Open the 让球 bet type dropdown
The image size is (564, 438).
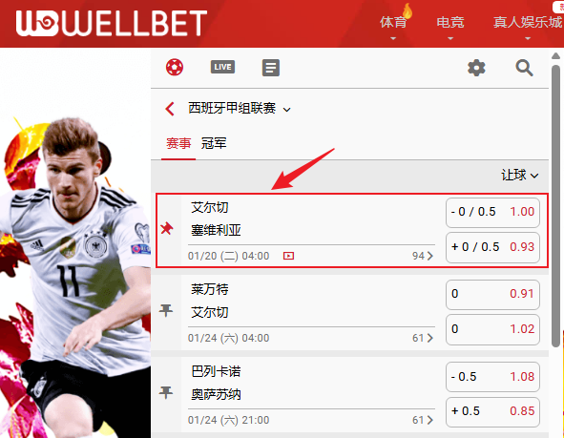pyautogui.click(x=520, y=176)
